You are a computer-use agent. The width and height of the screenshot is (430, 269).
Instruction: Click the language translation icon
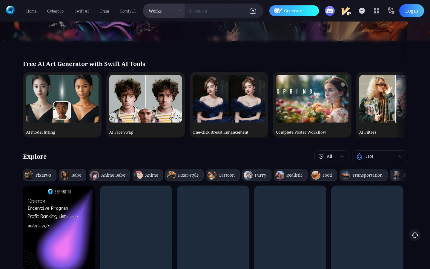point(391,11)
